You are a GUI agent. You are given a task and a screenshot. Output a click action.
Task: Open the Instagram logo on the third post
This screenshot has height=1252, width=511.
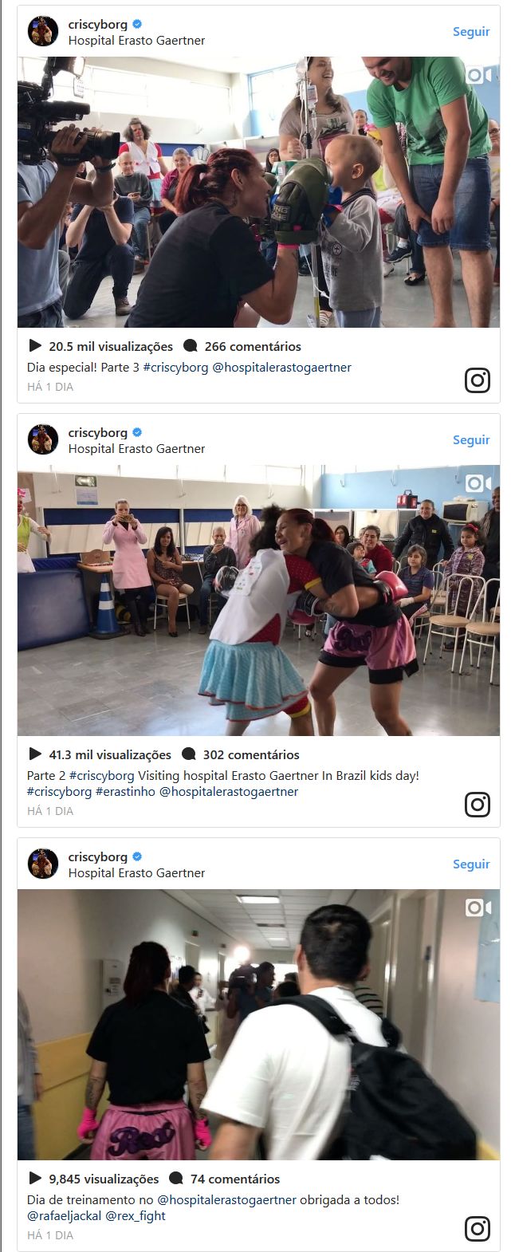pyautogui.click(x=478, y=1229)
